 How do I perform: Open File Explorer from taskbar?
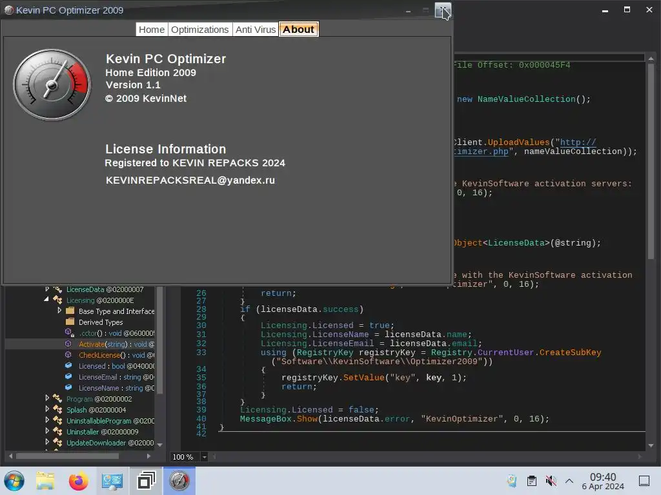45,481
